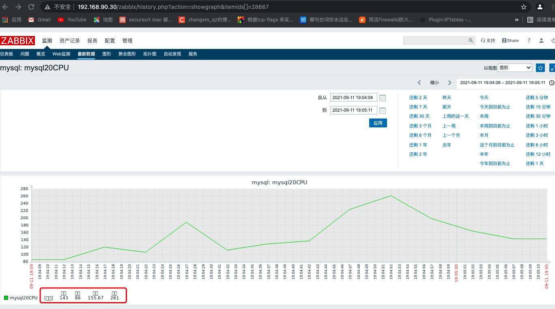Image resolution: width=555 pixels, height=309 pixels.
Task: Open the browser profile avatar icon
Action: pyautogui.click(x=540, y=7)
